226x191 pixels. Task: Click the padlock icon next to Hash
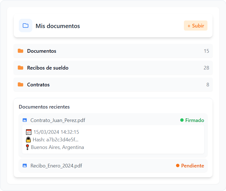click(28, 140)
